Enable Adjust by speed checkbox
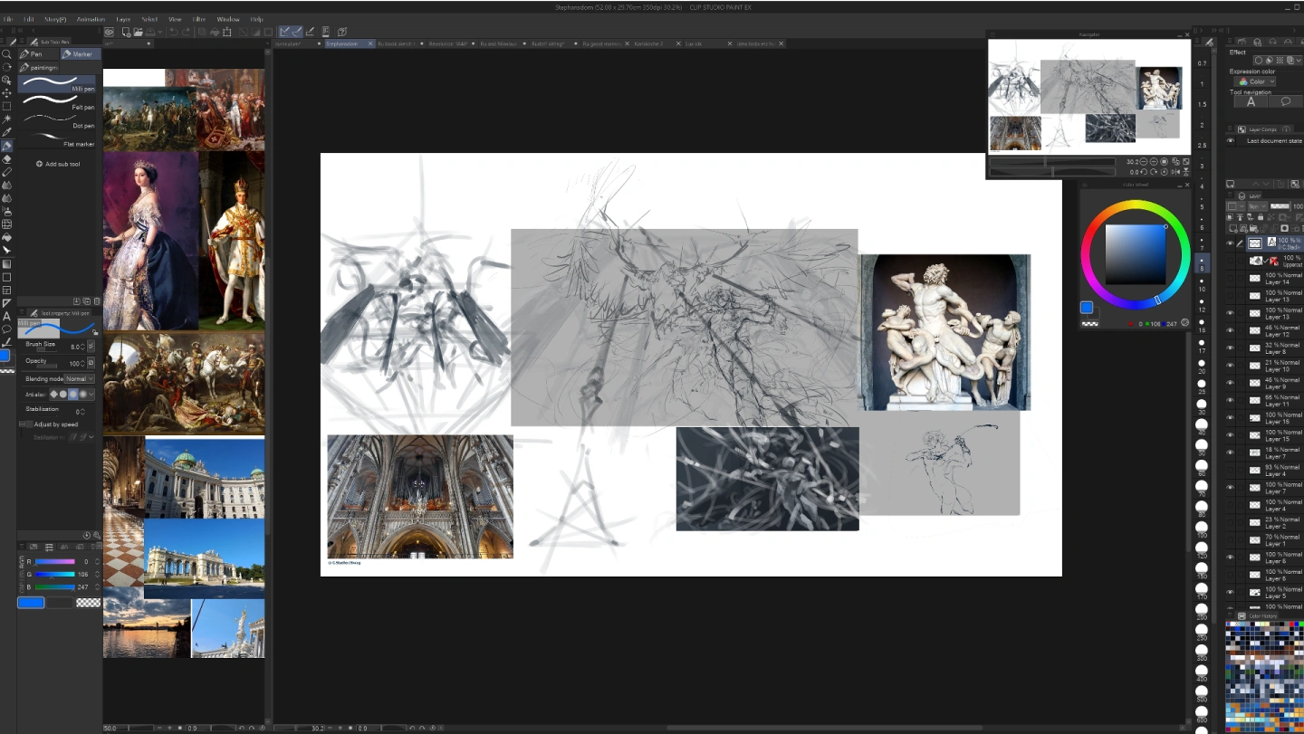This screenshot has height=734, width=1304. click(x=28, y=424)
